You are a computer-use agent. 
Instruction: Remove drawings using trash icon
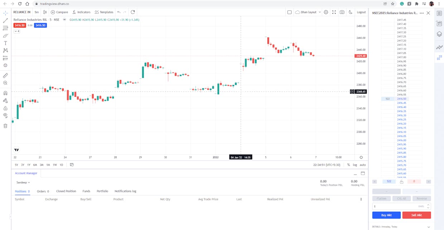[5, 126]
